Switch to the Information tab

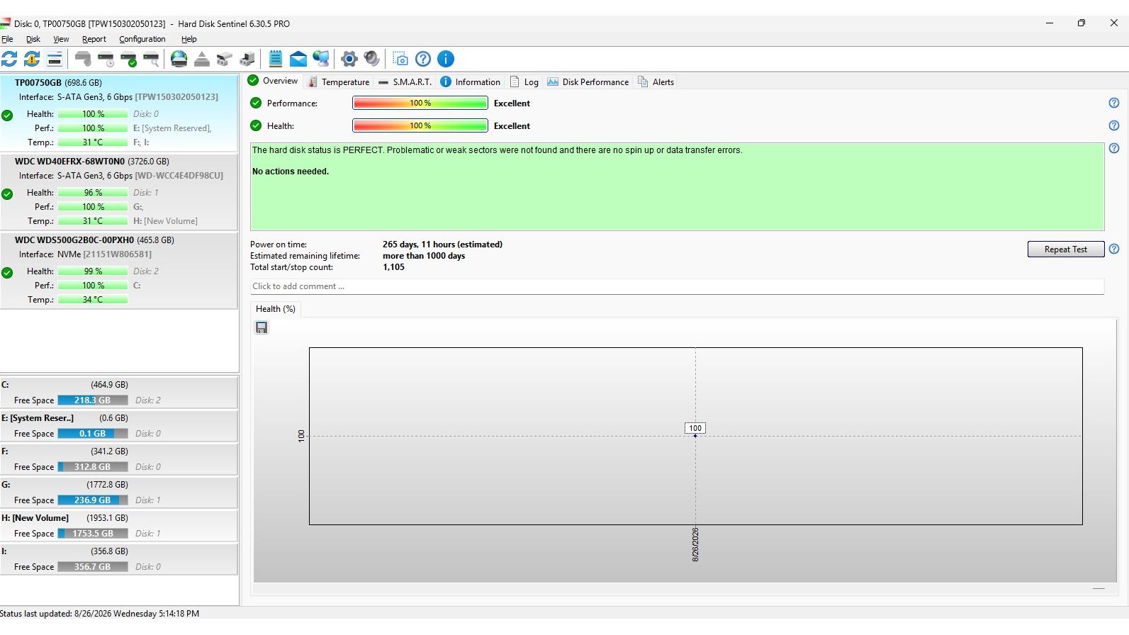click(471, 82)
